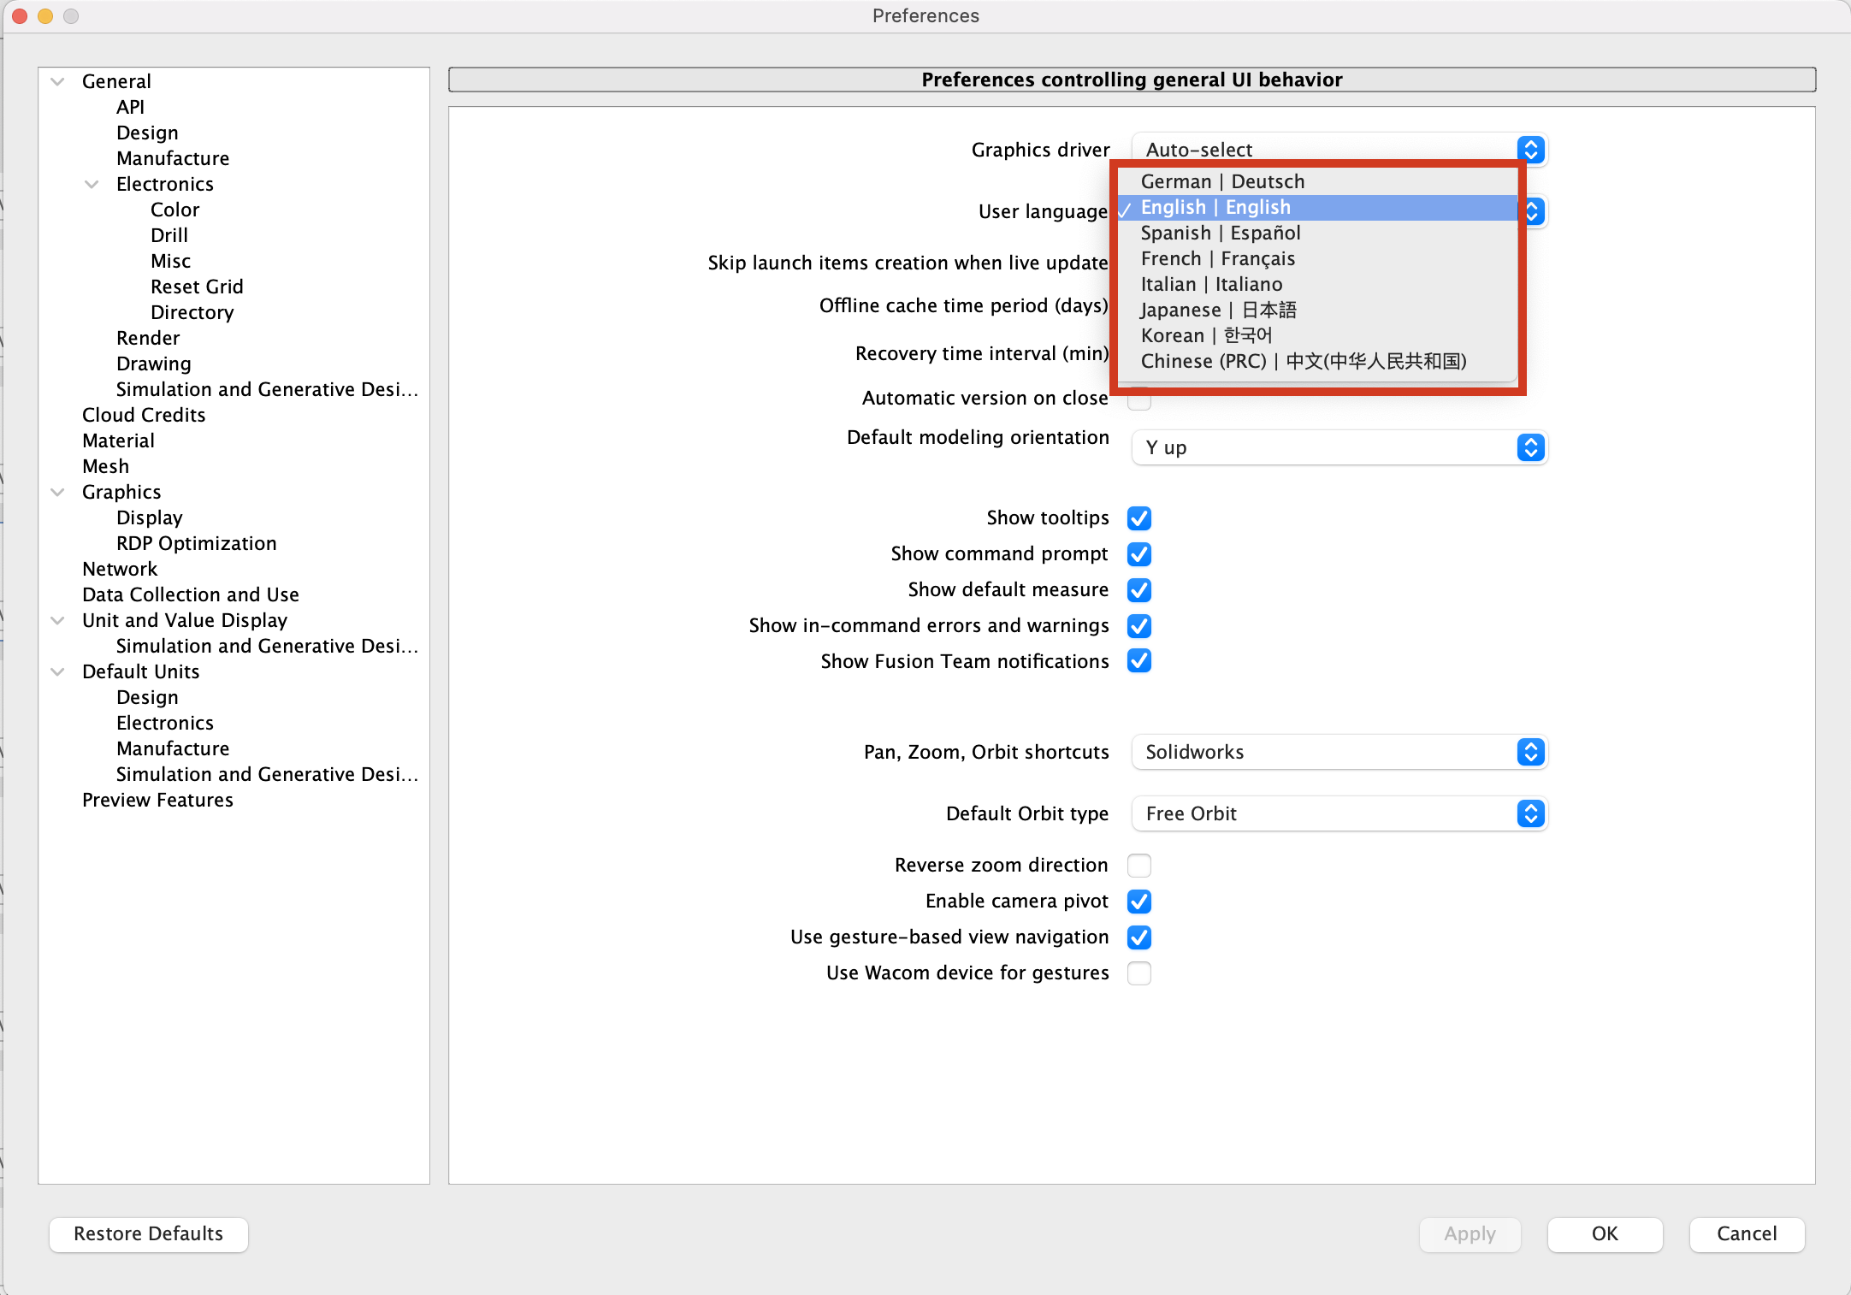
Task: Collapse the Electronics subsection chevron
Action: (92, 185)
